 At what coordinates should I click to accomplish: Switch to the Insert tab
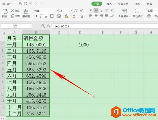(x=109, y=4)
